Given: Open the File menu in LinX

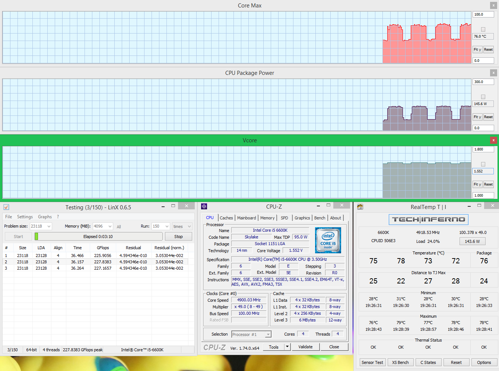Looking at the screenshot, I should 9,217.
